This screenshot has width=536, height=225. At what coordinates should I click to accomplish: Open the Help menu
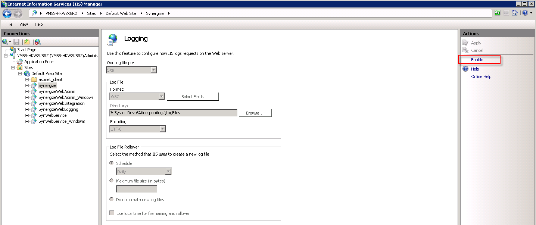point(39,24)
